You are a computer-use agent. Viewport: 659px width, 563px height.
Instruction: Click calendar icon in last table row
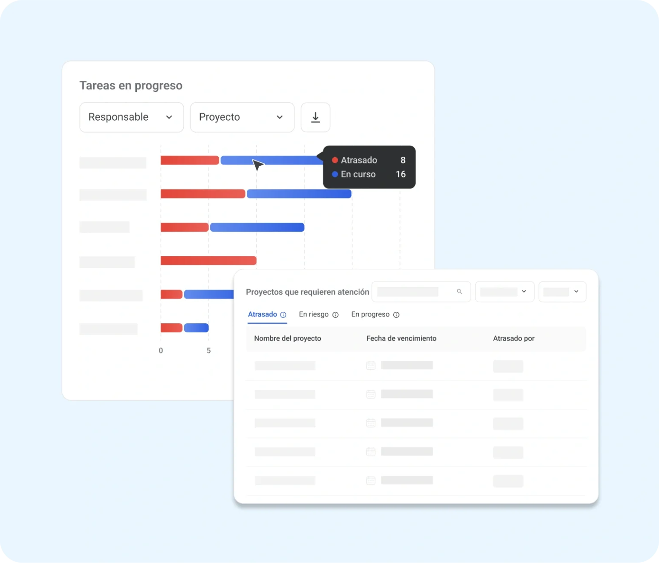(371, 481)
